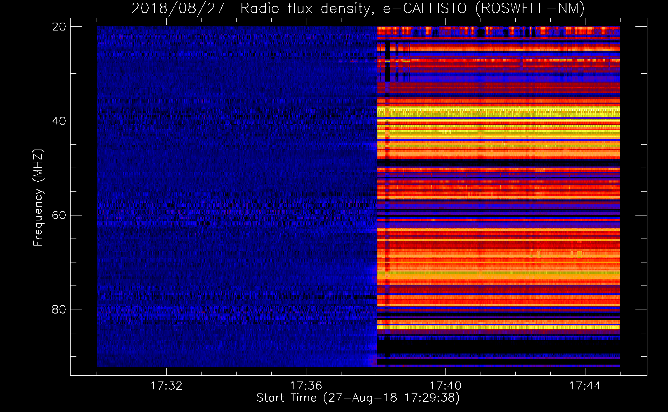The image size is (668, 412).
Task: Click the '17:32' time tick label
Action: [x=166, y=386]
